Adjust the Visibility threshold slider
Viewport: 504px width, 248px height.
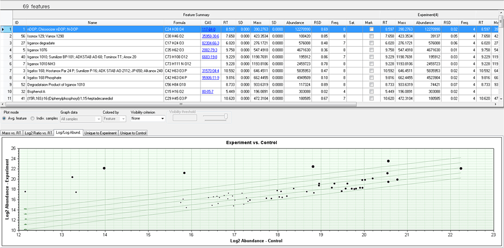point(226,116)
